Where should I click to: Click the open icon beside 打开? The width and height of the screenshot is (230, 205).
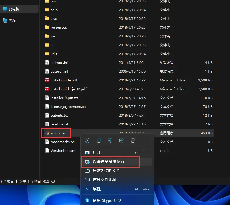pos(87,152)
